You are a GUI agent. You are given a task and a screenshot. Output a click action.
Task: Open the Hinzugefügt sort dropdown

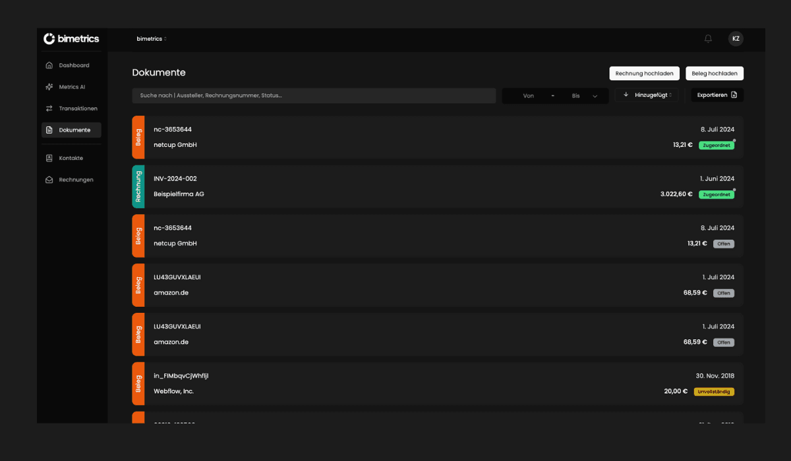(x=653, y=95)
